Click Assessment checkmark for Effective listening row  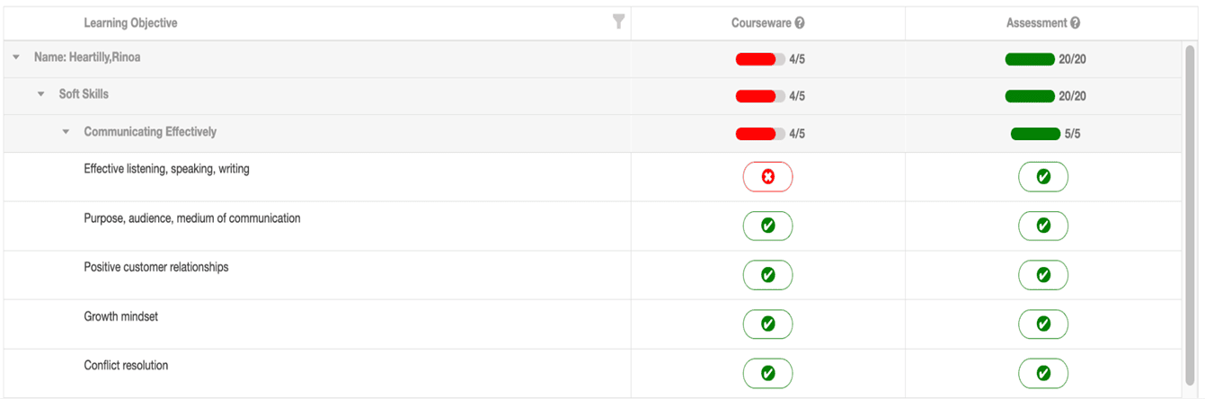(x=1042, y=177)
